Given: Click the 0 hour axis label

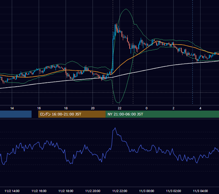Looking at the screenshot, I should click(x=147, y=108).
